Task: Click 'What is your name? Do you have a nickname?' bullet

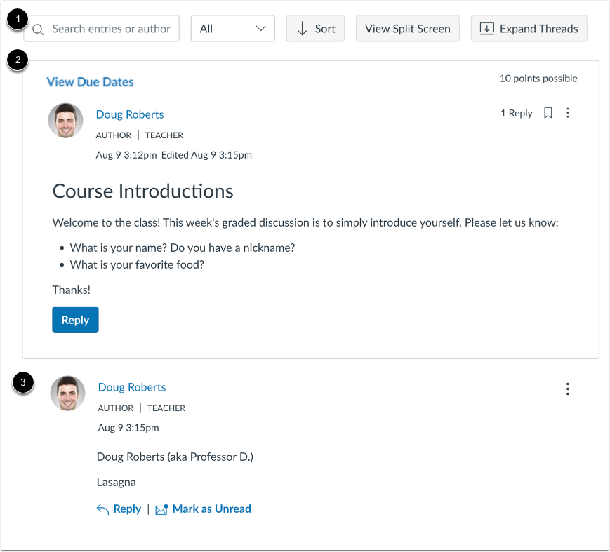Action: coord(183,248)
